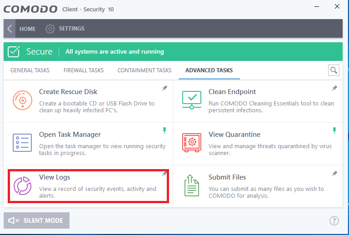The image size is (349, 235).
Task: Pin the Clean Endpoint task
Action: point(334,88)
